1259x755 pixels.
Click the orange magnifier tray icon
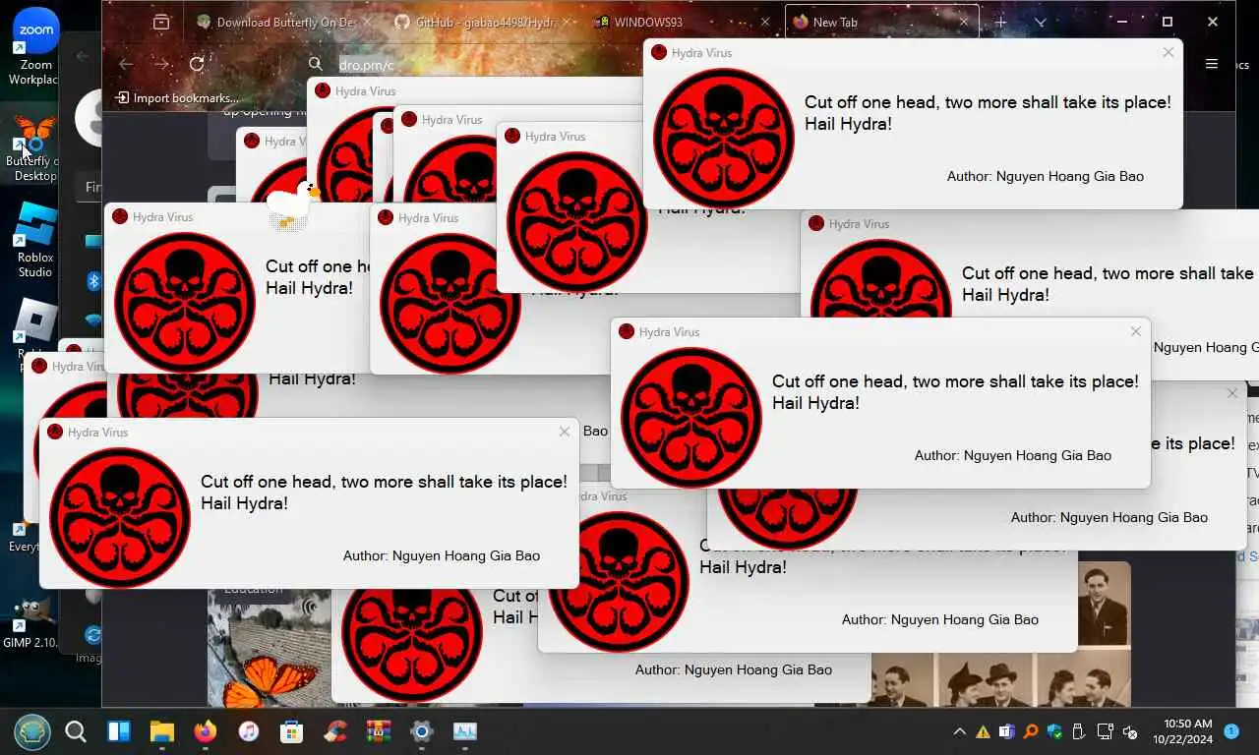point(1031,731)
